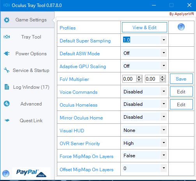The height and width of the screenshot is (181, 196).
Task: Switch to the Advanced tab
Action: 27,104
